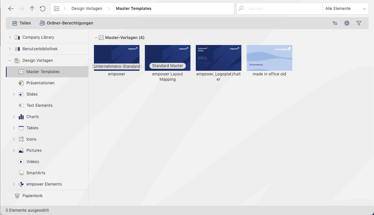Click the Videos play icon
This screenshot has height=215, width=374.
[x=21, y=161]
